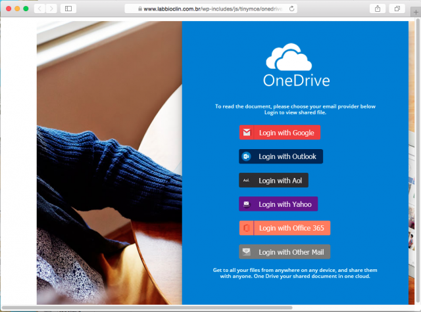Screen dimensions: 421x312
Task: Click the blue sweater photo
Action: coord(109,163)
